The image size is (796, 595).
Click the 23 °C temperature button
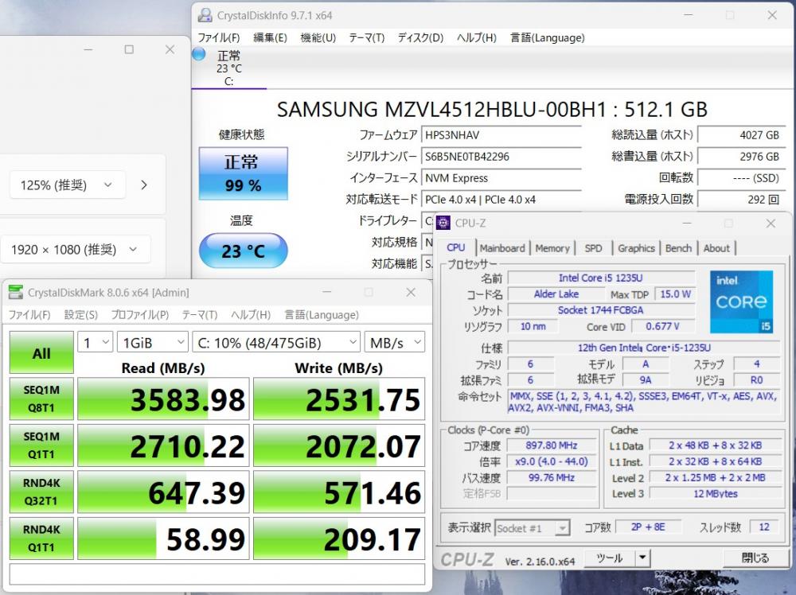click(x=243, y=251)
